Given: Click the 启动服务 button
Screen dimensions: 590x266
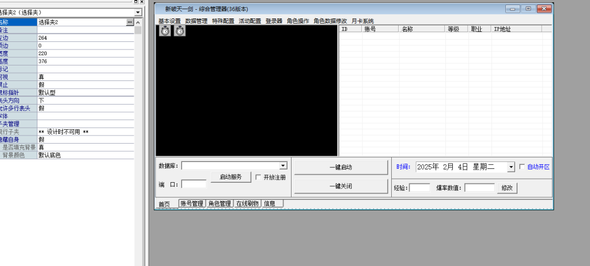Looking at the screenshot, I should click(x=230, y=177).
